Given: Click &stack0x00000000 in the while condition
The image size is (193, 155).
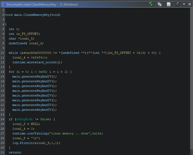Looking at the screenshot, I should 37,53.
